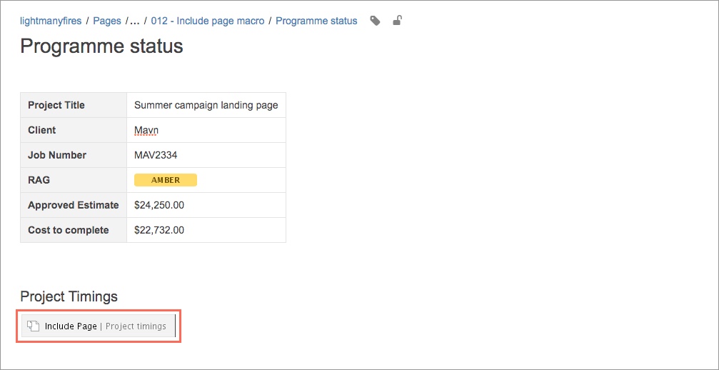This screenshot has width=719, height=370.
Task: Go to Pages breadcrumb link
Action: (x=107, y=21)
